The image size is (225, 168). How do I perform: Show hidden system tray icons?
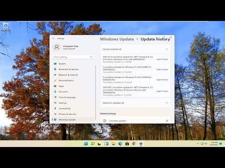pyautogui.click(x=198, y=144)
